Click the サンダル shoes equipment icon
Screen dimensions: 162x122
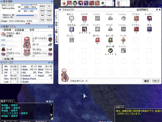(x=50, y=49)
